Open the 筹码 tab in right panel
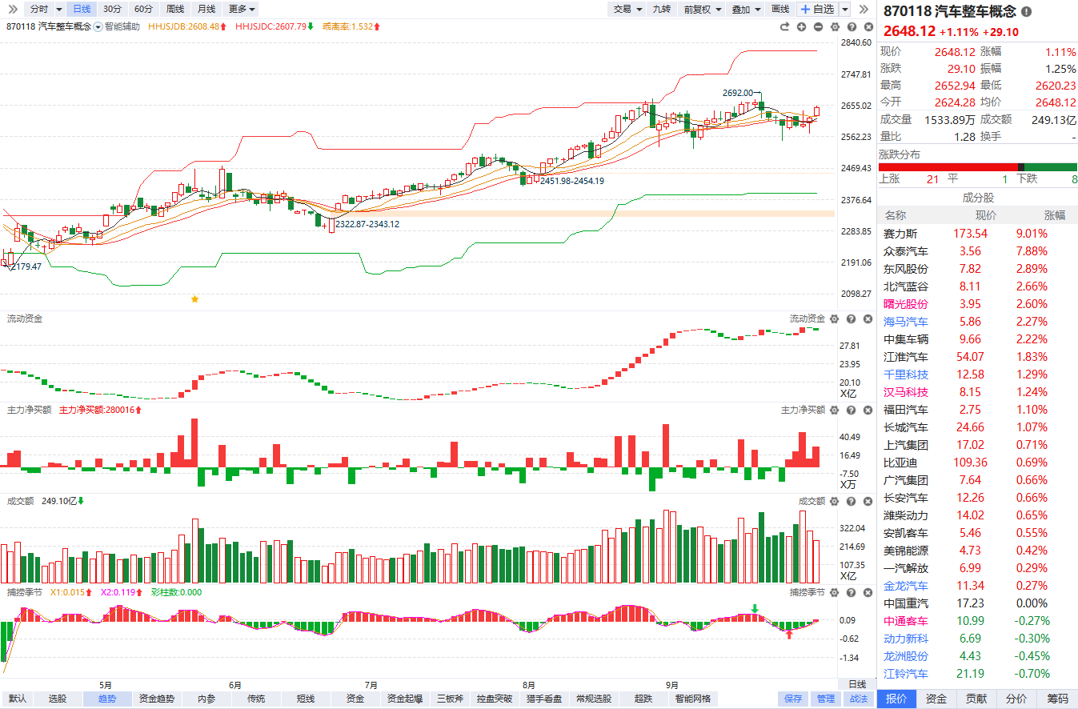Screen dimensions: 1078x709 click(x=1057, y=699)
